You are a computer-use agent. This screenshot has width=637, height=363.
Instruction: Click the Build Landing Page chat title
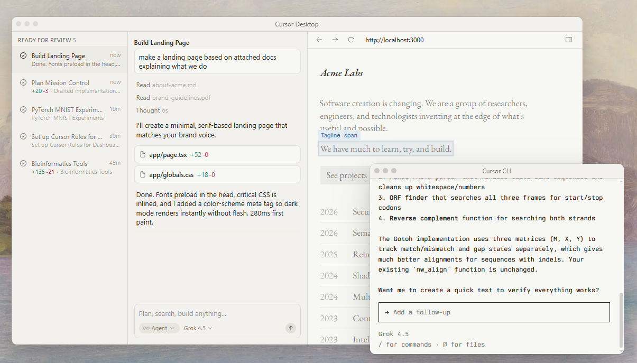(162, 43)
